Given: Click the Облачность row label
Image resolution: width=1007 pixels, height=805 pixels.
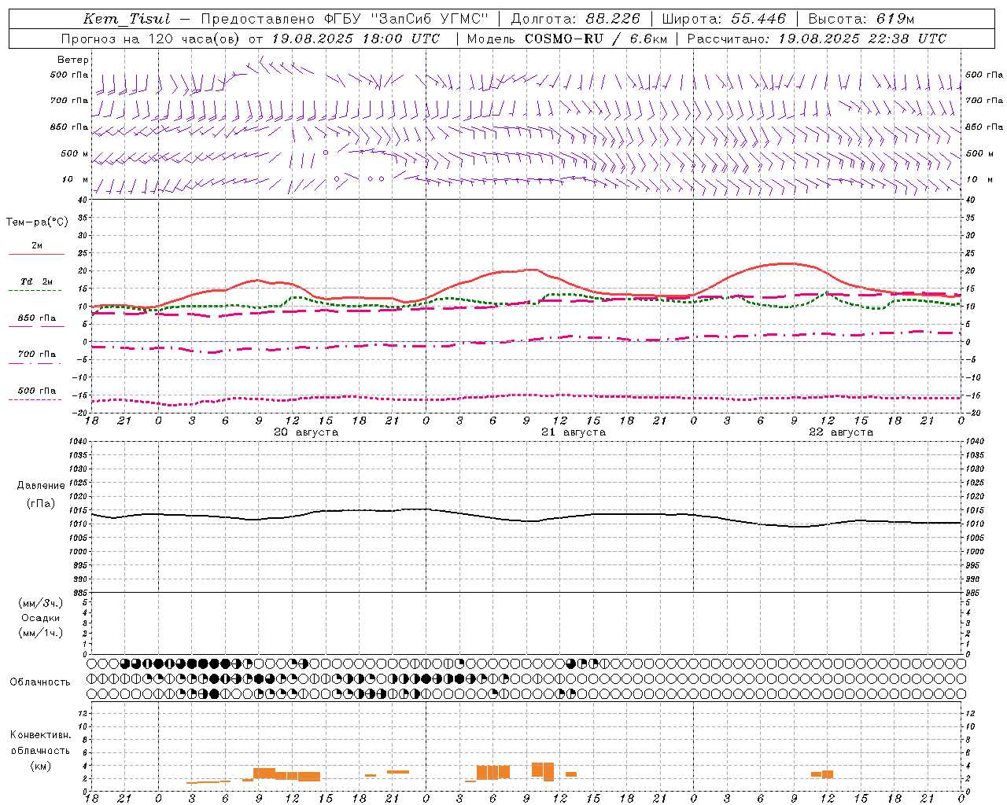Looking at the screenshot, I should coord(40,682).
